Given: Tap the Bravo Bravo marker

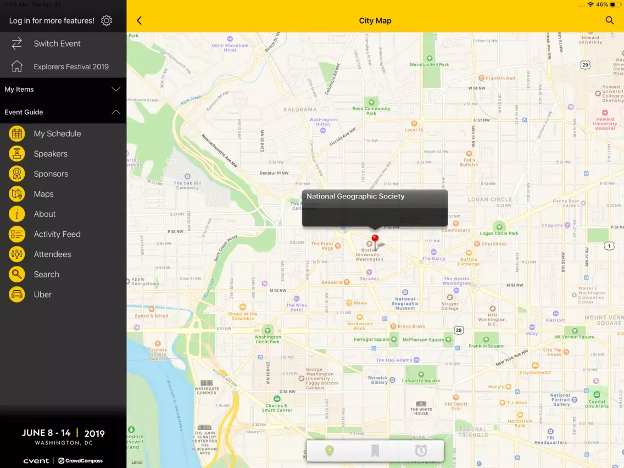Looking at the screenshot, I should click(x=393, y=326).
